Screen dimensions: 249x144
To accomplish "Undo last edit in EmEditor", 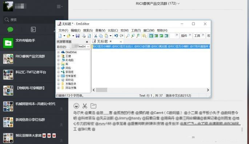I will coord(116,36).
